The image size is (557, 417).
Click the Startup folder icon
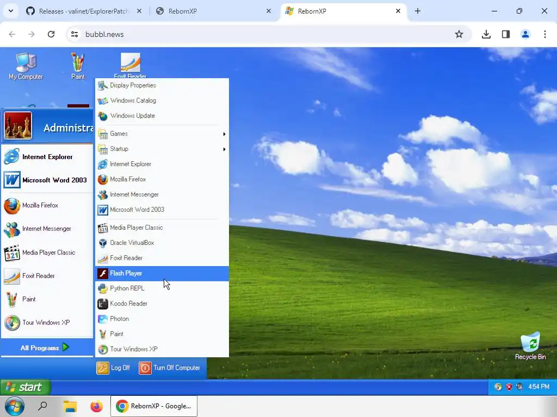click(x=103, y=149)
